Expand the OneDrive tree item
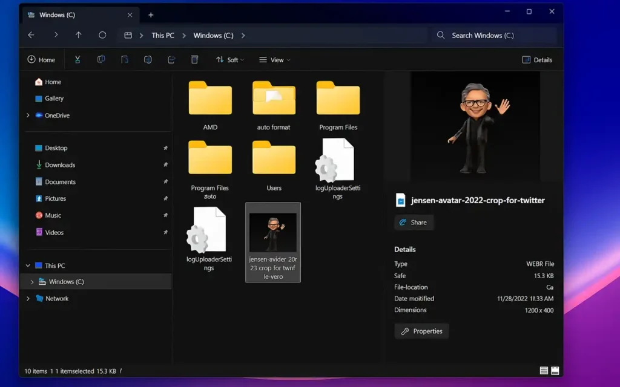Viewport: 620px width, 387px height. pos(27,115)
